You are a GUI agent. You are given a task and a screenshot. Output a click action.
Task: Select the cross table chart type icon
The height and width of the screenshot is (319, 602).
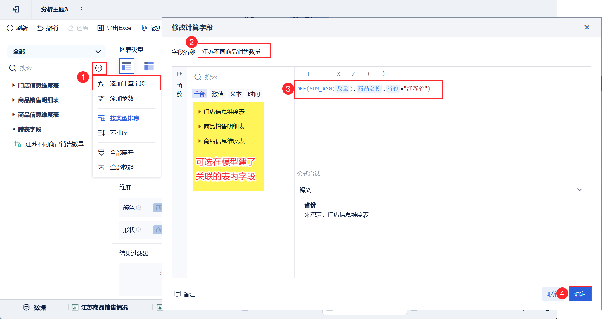click(x=149, y=66)
